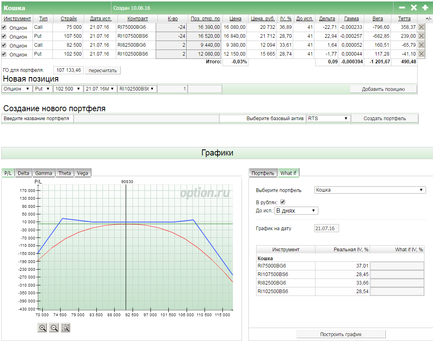
Task: Uncheck the Call 82 500 option row checkbox
Action: [4, 45]
